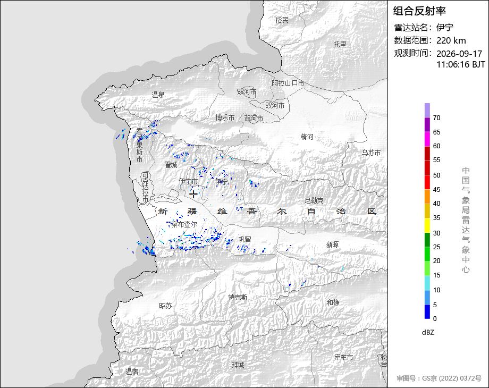Click the dark blue 0 dBZ band
The height and width of the screenshot is (388, 489).
point(427,311)
